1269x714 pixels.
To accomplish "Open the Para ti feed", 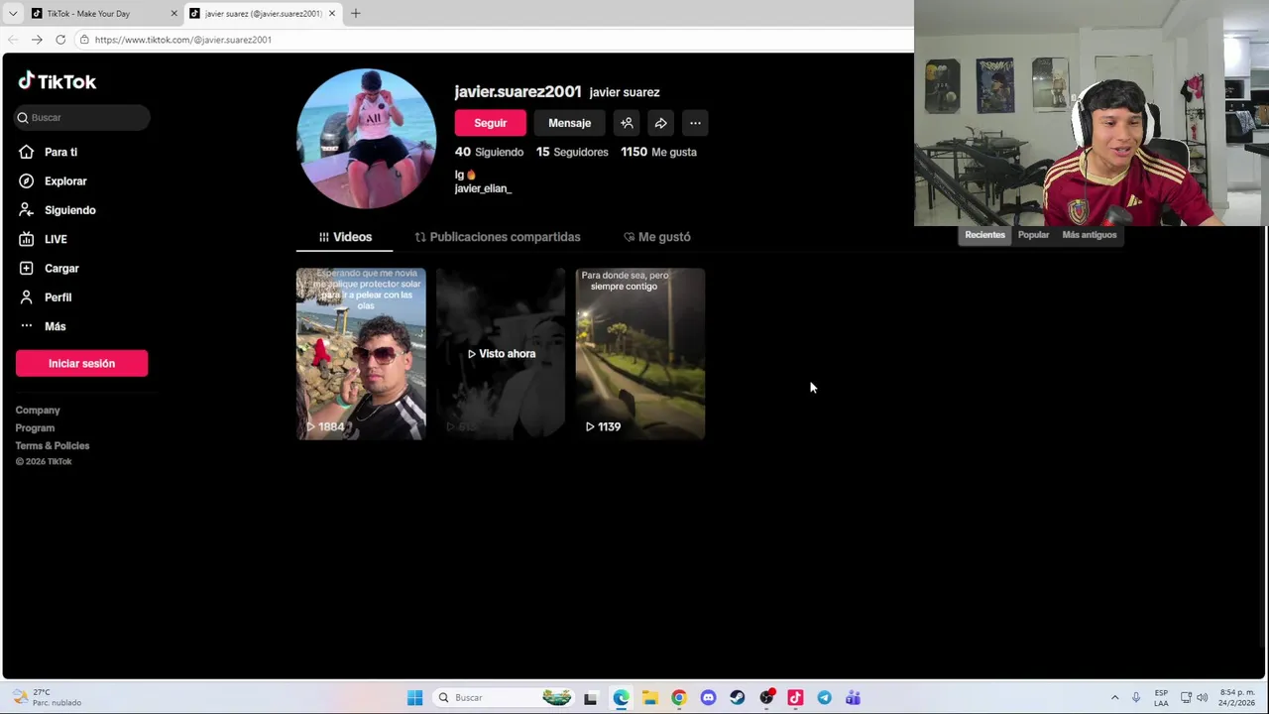I will 60,152.
